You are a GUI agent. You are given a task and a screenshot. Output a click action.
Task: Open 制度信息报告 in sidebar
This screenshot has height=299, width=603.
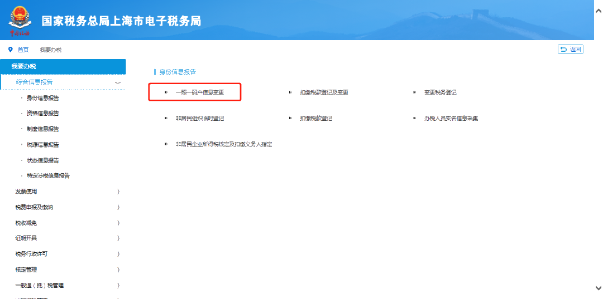(42, 129)
